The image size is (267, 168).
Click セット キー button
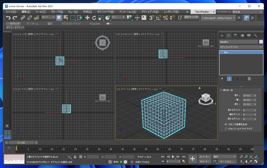[x=205, y=161]
